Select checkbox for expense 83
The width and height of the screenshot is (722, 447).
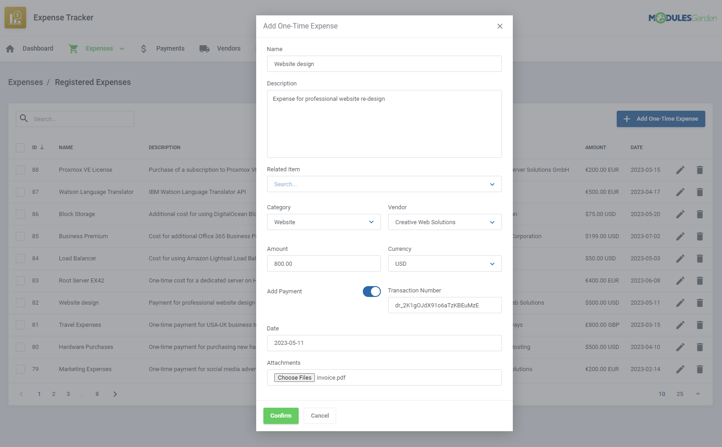(20, 281)
